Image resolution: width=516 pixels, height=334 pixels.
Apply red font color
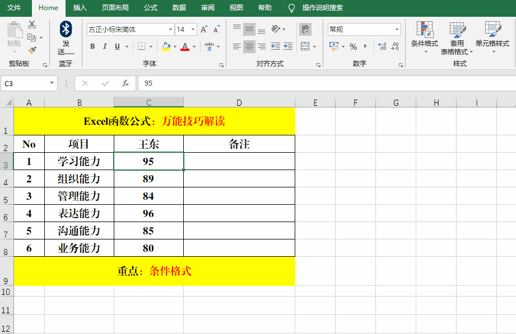coord(185,46)
